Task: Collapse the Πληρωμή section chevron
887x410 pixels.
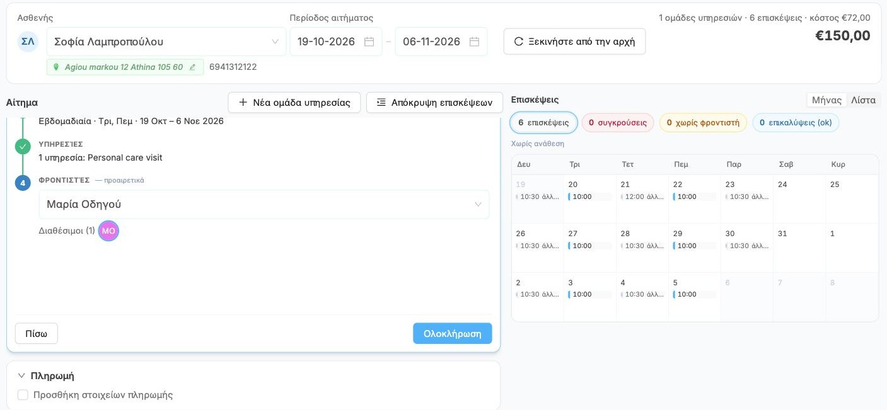Action: click(21, 376)
